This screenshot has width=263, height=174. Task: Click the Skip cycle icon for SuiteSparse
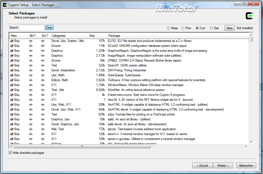[12, 75]
